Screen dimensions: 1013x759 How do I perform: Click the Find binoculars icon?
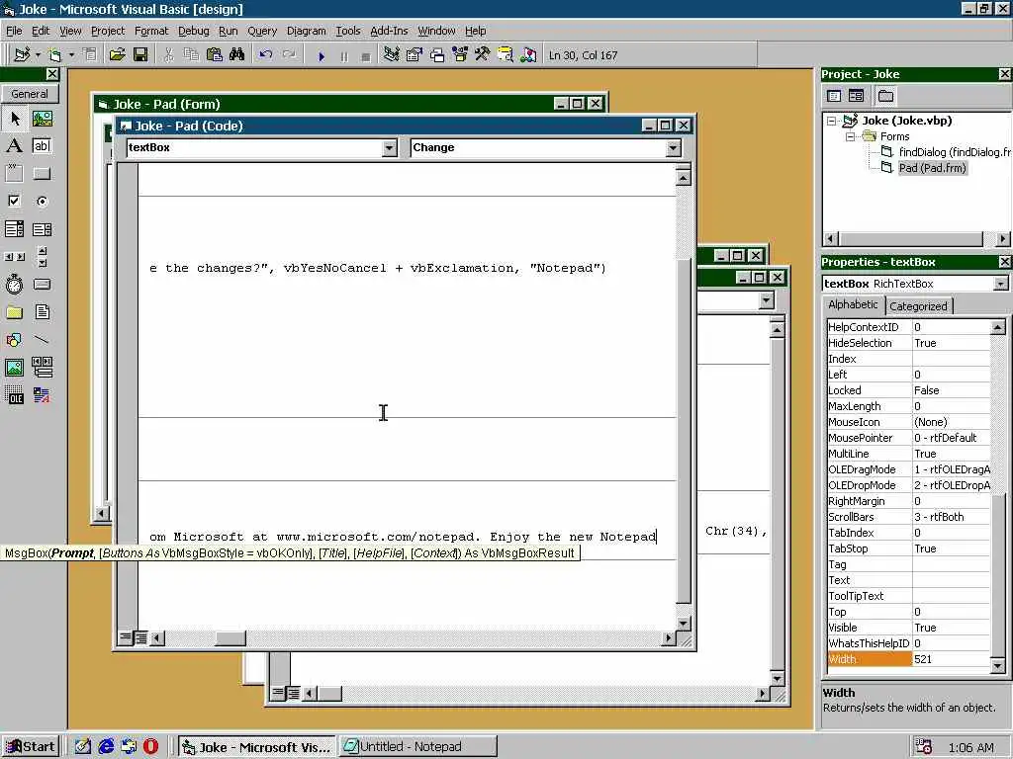click(237, 55)
